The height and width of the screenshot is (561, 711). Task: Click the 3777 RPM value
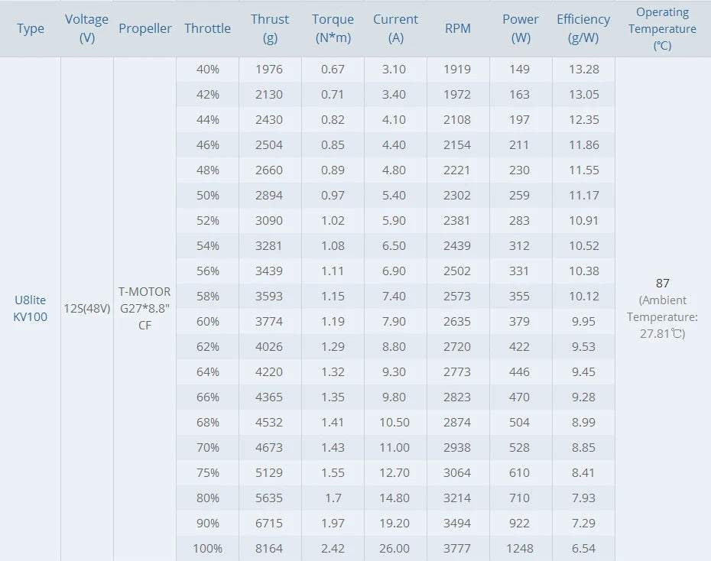coord(458,548)
